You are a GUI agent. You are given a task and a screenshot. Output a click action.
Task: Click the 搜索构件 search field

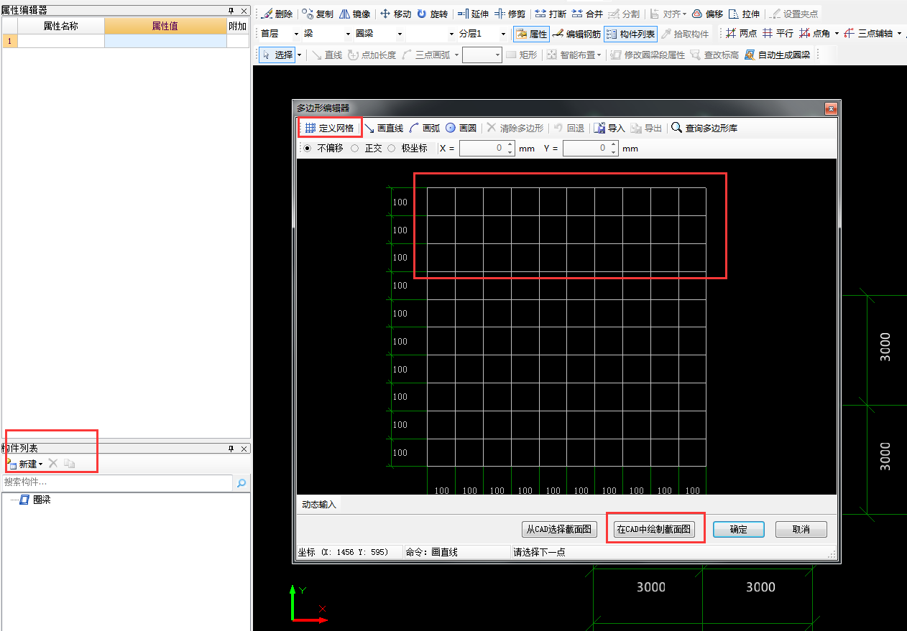click(x=118, y=482)
